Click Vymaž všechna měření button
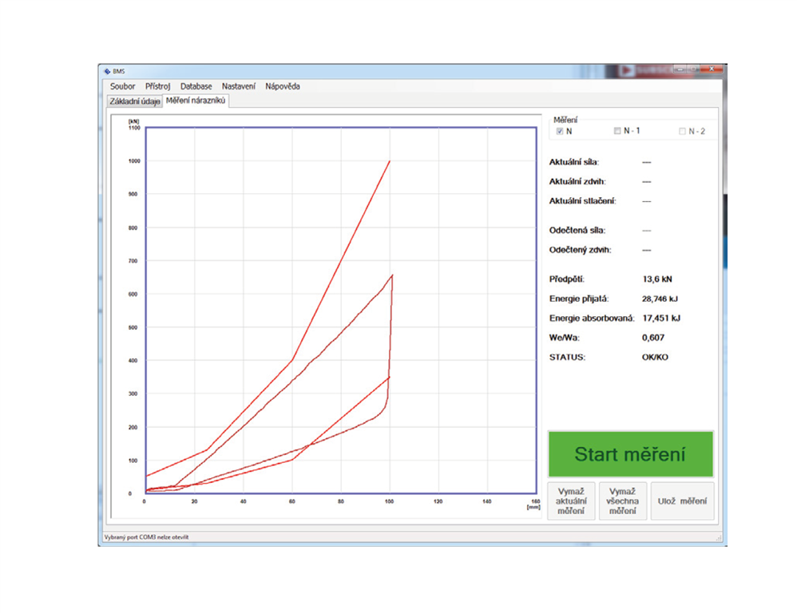Screen dimensions: 797x613 (623, 501)
